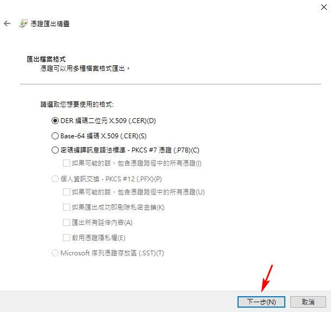This screenshot has width=331, height=312.
Task: Click the 請選取您想要使用的格式 prompt text
Action: [x=77, y=105]
